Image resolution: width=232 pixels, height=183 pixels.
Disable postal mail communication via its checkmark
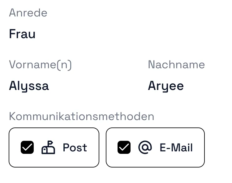(x=27, y=147)
